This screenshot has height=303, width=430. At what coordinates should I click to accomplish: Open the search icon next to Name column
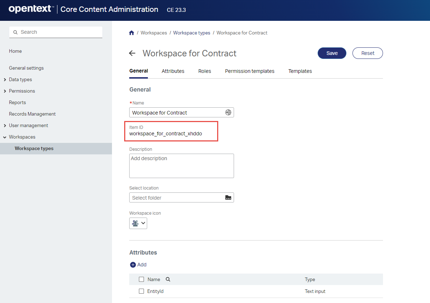(167, 279)
